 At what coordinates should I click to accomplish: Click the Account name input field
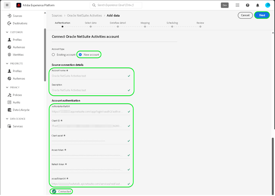coord(91,76)
